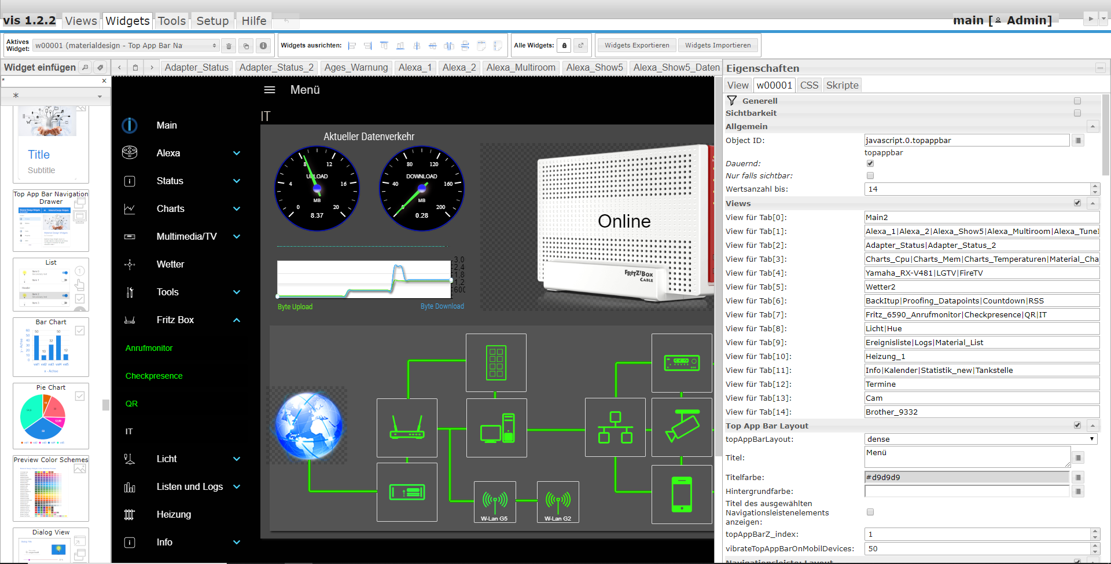
Task: Click the Titelfarbe color value field #d9d9d9
Action: pyautogui.click(x=966, y=477)
